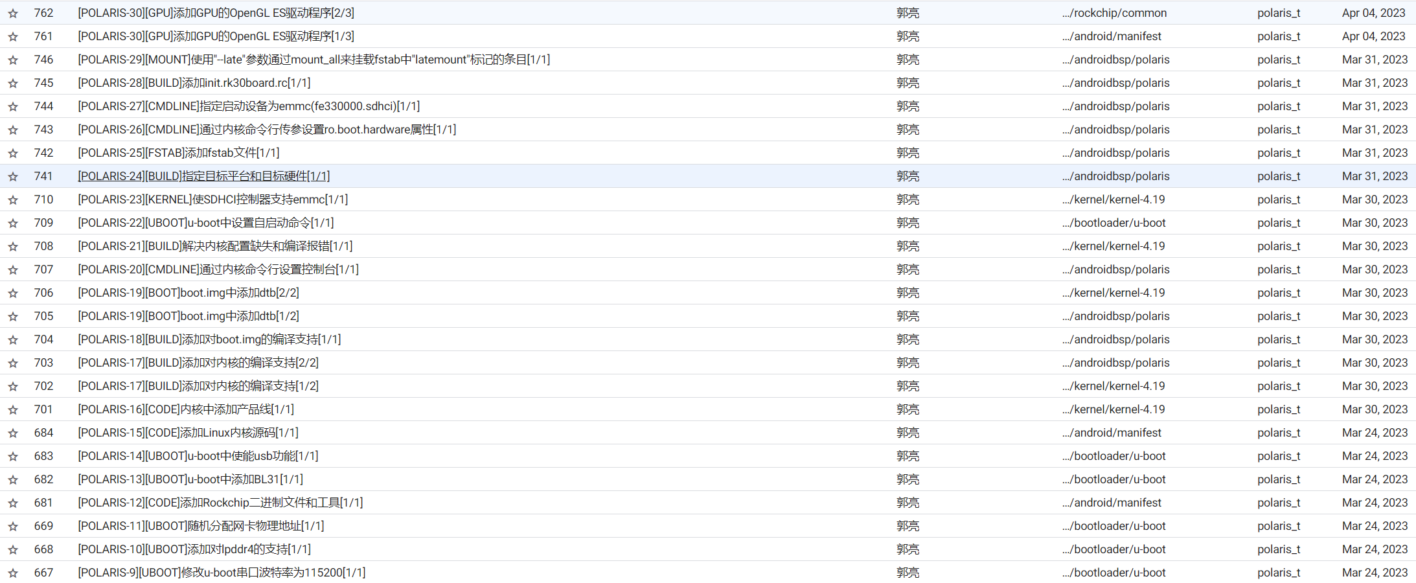Viewport: 1416px width, 583px height.
Task: Toggle the star icon for change 705
Action: point(13,316)
